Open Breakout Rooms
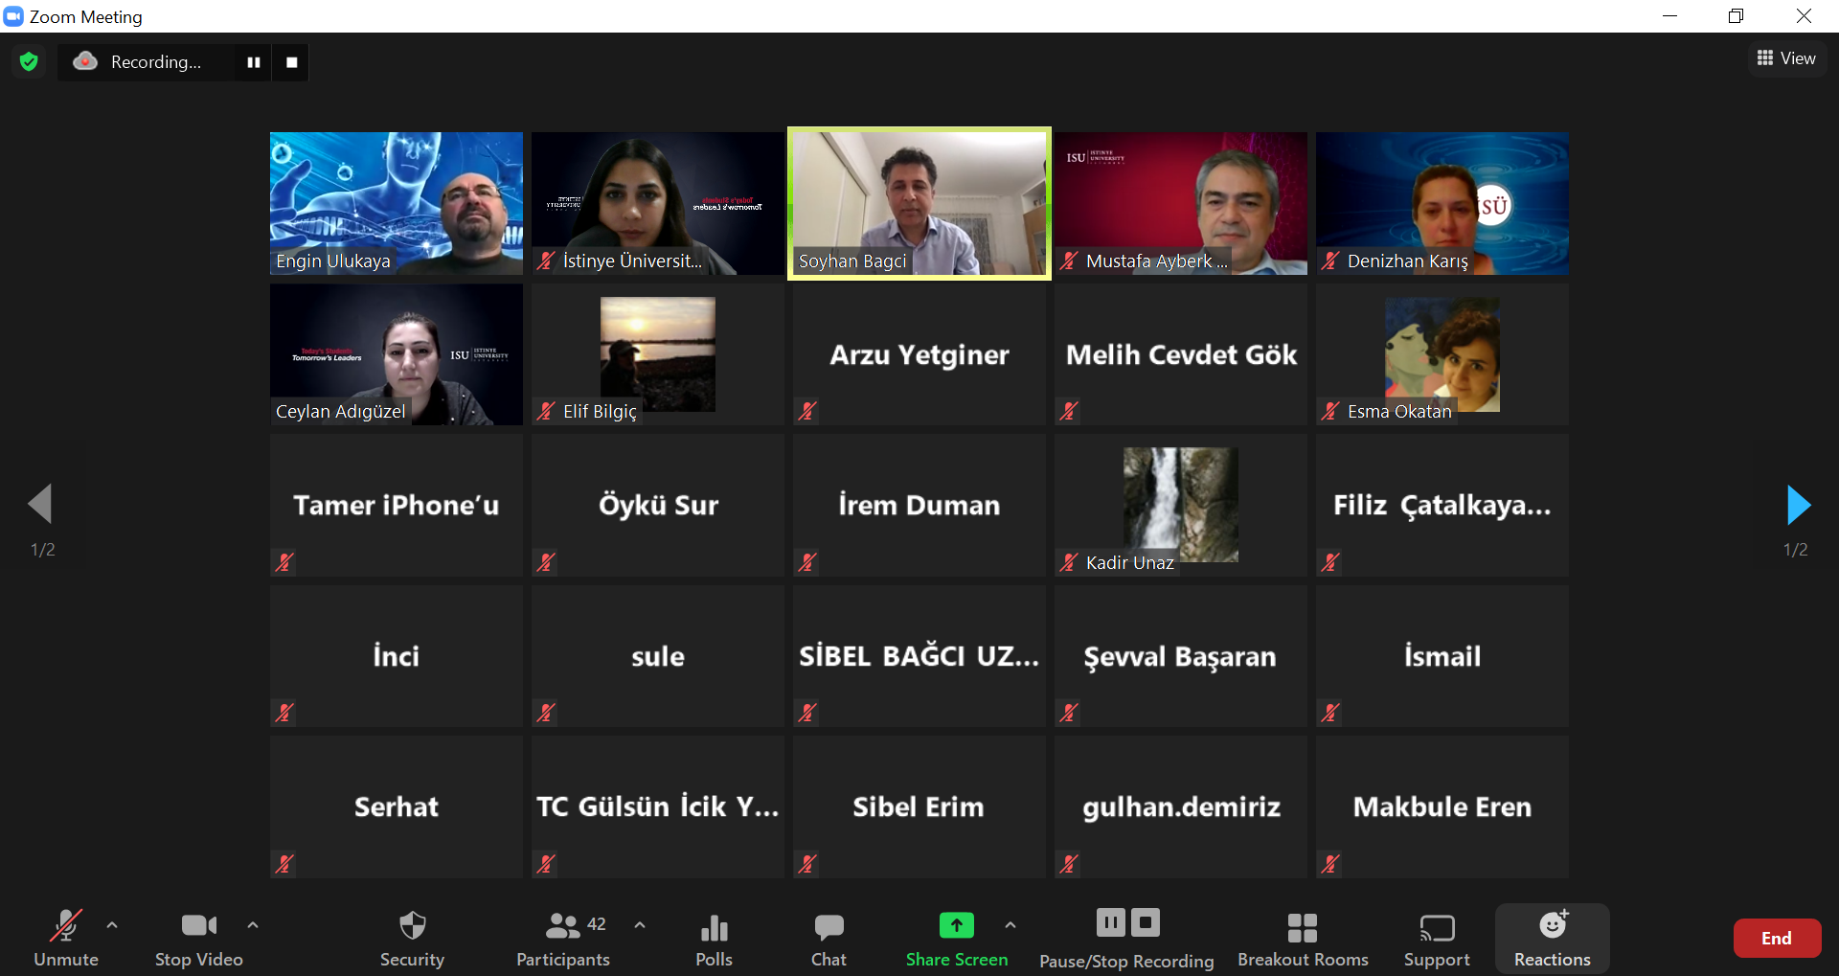The width and height of the screenshot is (1839, 976). (x=1303, y=938)
